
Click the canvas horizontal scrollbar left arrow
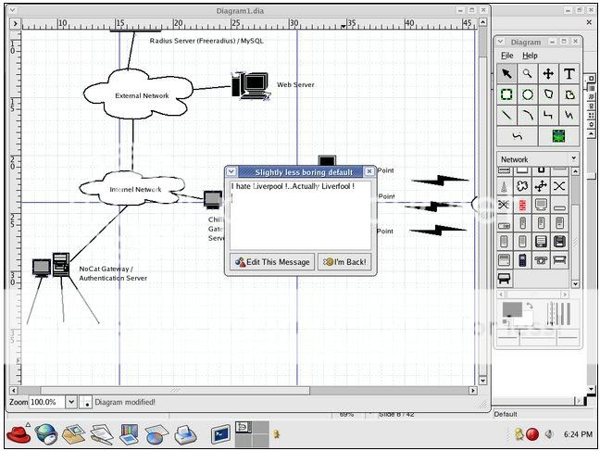(x=14, y=391)
